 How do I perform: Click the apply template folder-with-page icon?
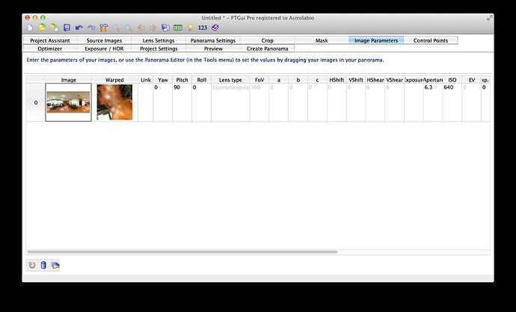[55, 28]
